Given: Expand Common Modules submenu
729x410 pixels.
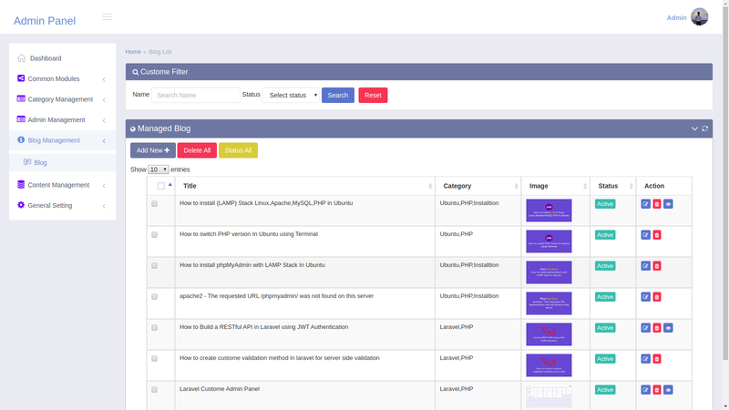Looking at the screenshot, I should 62,79.
